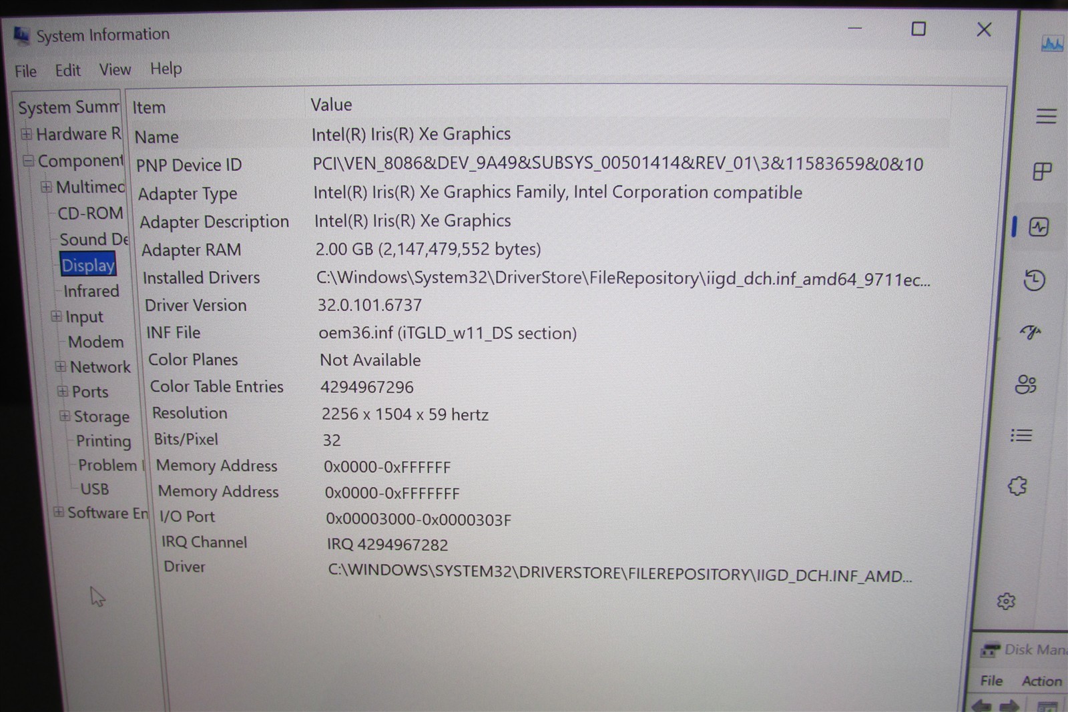Open Task Manager Performance page icon
This screenshot has height=712, width=1068.
[1039, 227]
